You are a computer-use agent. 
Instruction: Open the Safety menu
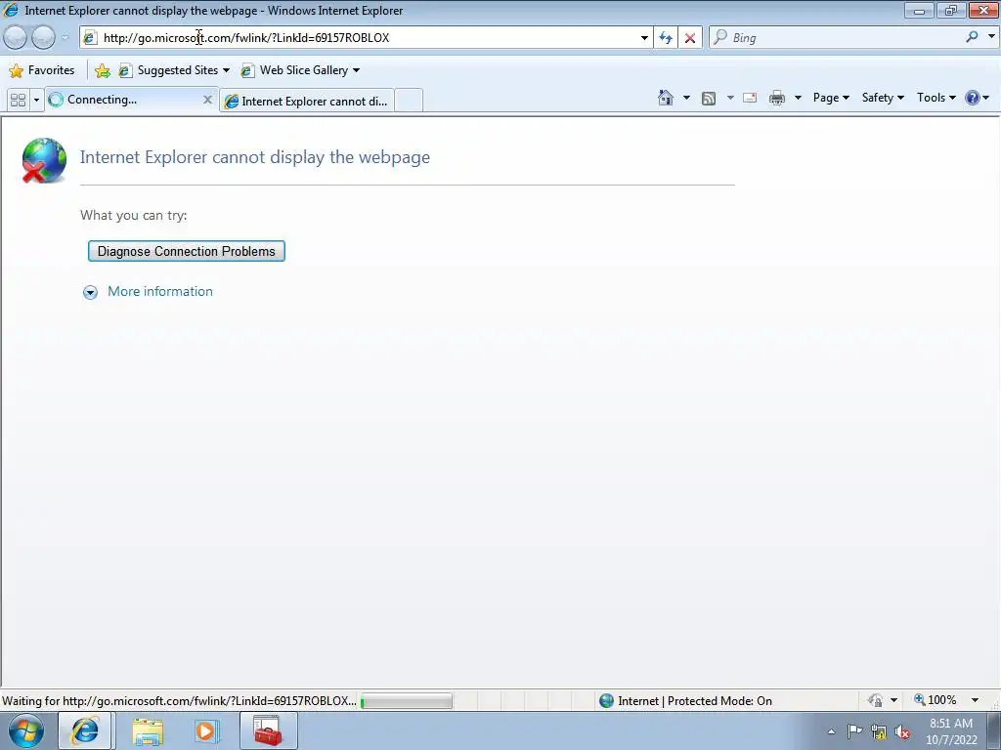pos(883,98)
